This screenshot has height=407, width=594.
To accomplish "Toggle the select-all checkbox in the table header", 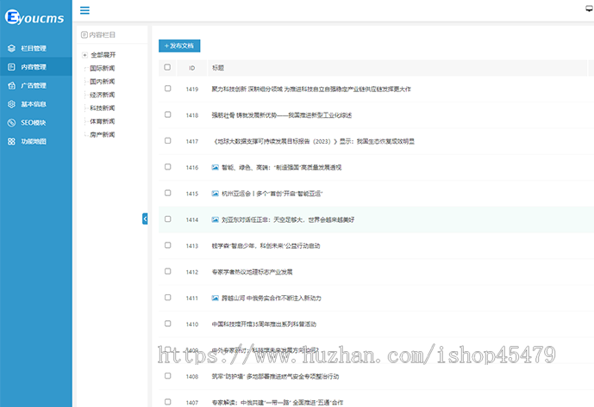I will pyautogui.click(x=167, y=67).
